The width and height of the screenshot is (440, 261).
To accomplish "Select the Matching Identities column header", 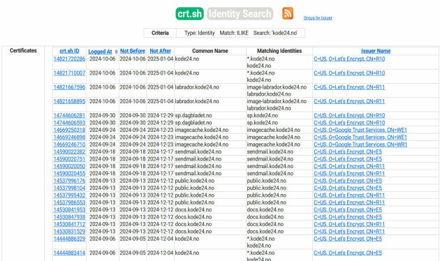I will (279, 51).
